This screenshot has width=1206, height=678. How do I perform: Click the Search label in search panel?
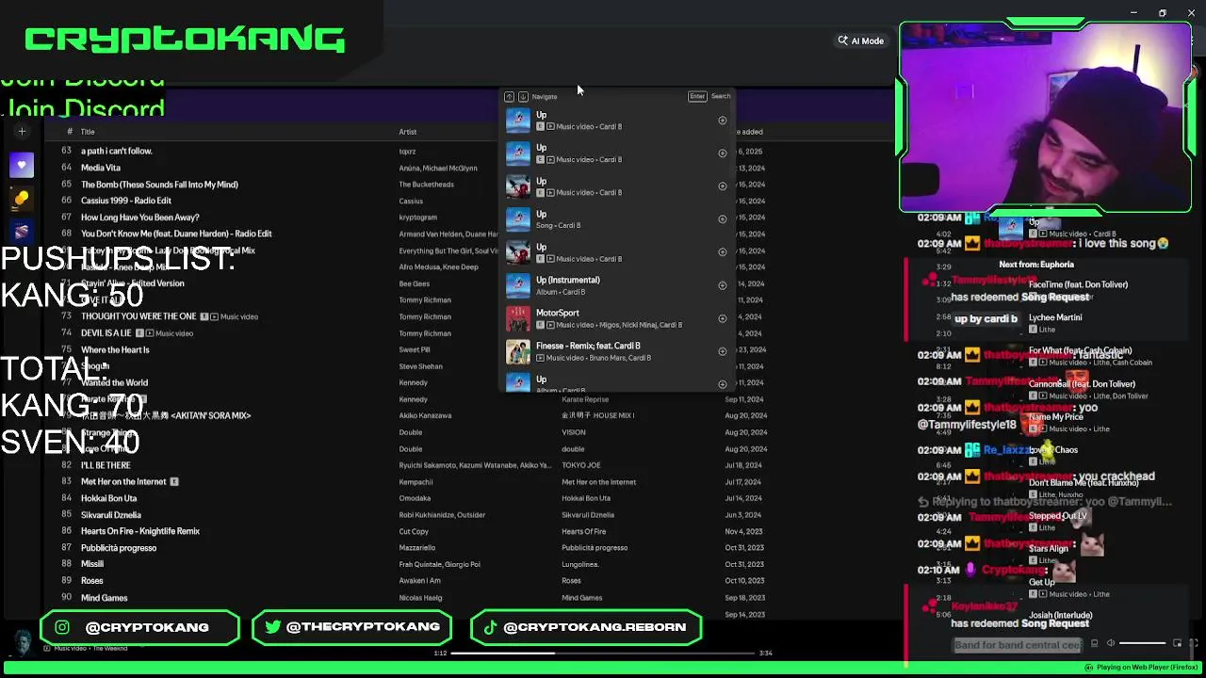coord(721,96)
